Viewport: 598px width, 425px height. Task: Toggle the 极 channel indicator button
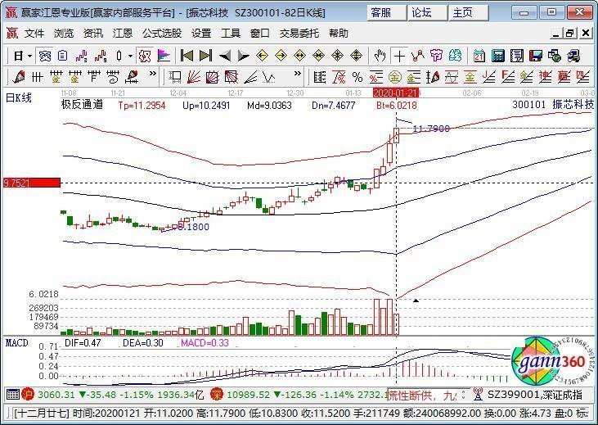coord(145,57)
